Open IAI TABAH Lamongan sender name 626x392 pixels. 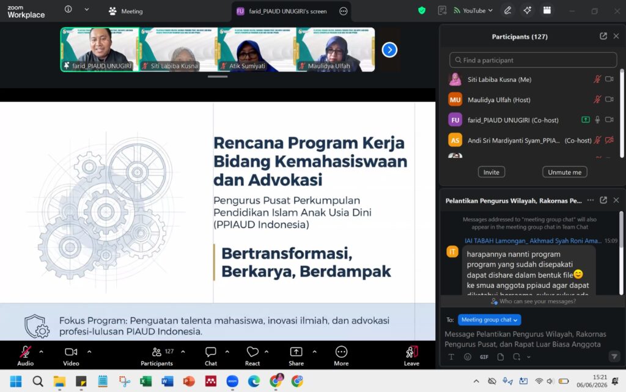click(x=532, y=241)
